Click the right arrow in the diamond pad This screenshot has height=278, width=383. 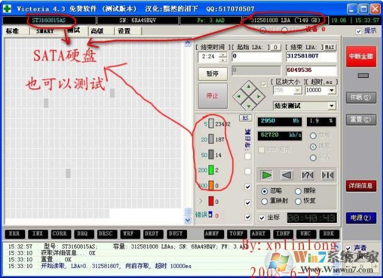pyautogui.click(x=259, y=96)
